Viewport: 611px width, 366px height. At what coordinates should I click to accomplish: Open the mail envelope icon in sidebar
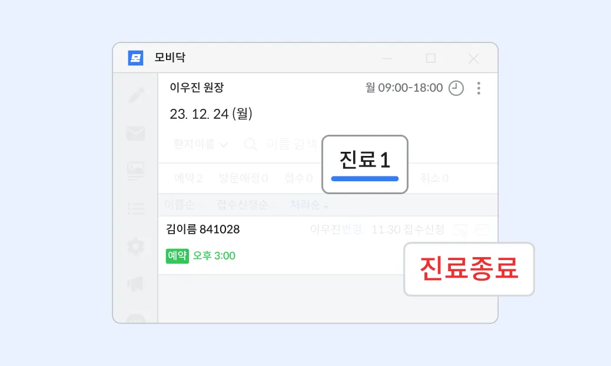(x=135, y=133)
